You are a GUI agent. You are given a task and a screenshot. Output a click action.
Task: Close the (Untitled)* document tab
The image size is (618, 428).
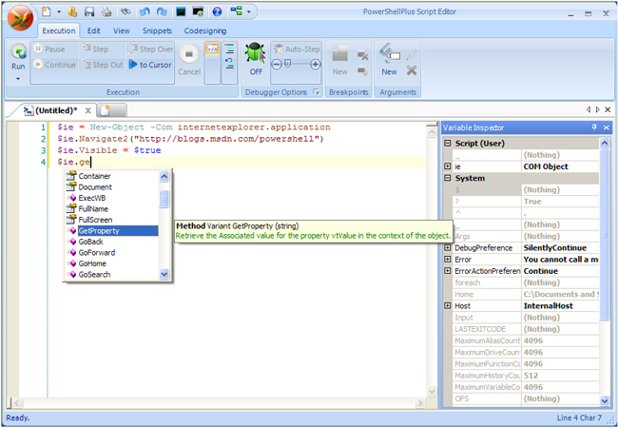(87, 110)
